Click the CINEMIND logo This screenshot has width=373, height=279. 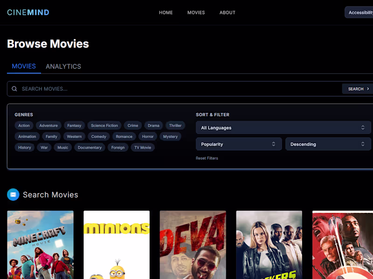coord(28,13)
